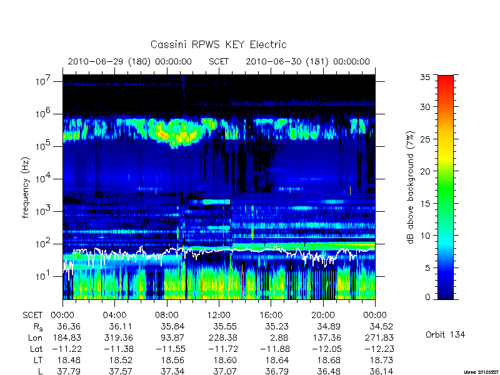The height and width of the screenshot is (375, 500).
Task: Click the 'SCET' label above the plot
Action: [x=219, y=61]
